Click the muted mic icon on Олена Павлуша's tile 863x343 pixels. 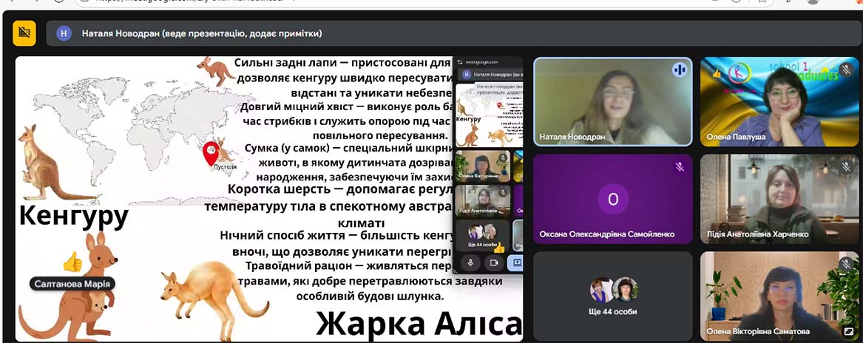tap(846, 69)
